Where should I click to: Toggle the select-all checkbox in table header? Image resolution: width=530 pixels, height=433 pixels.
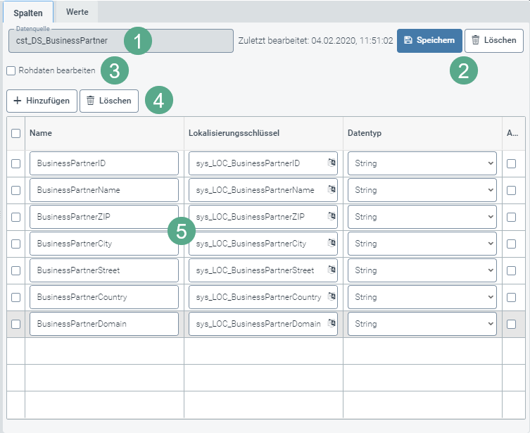click(16, 133)
